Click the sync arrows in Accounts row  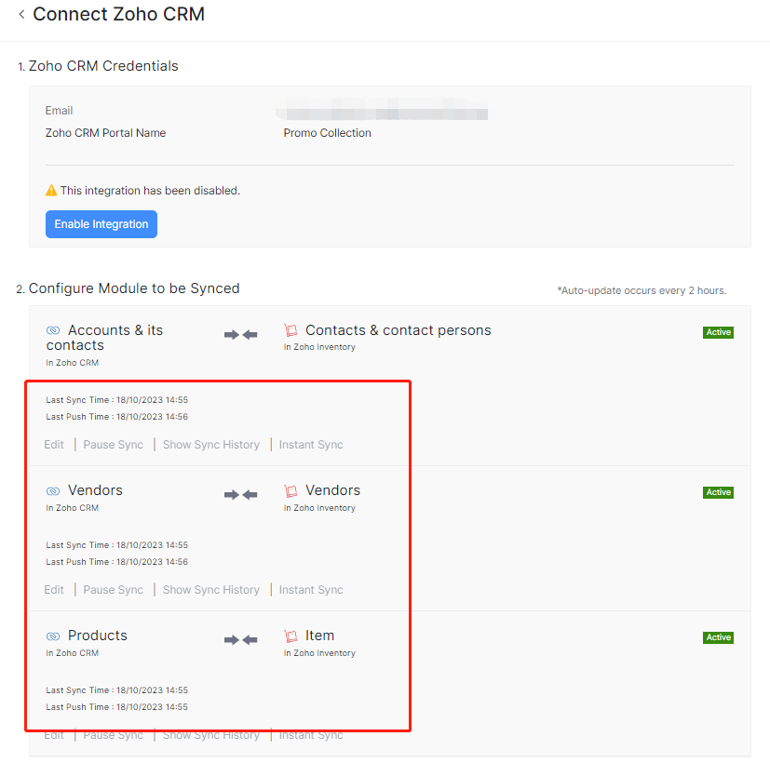click(x=240, y=335)
